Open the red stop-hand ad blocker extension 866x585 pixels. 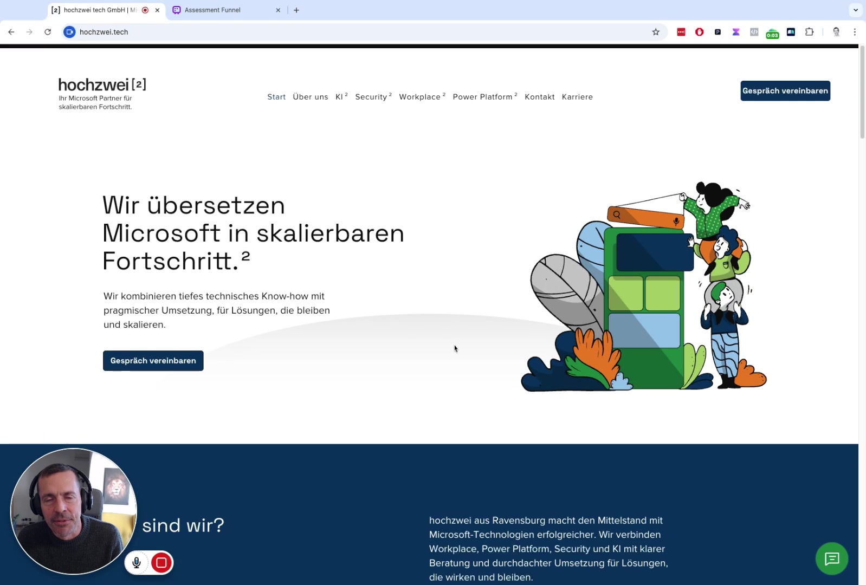(700, 32)
